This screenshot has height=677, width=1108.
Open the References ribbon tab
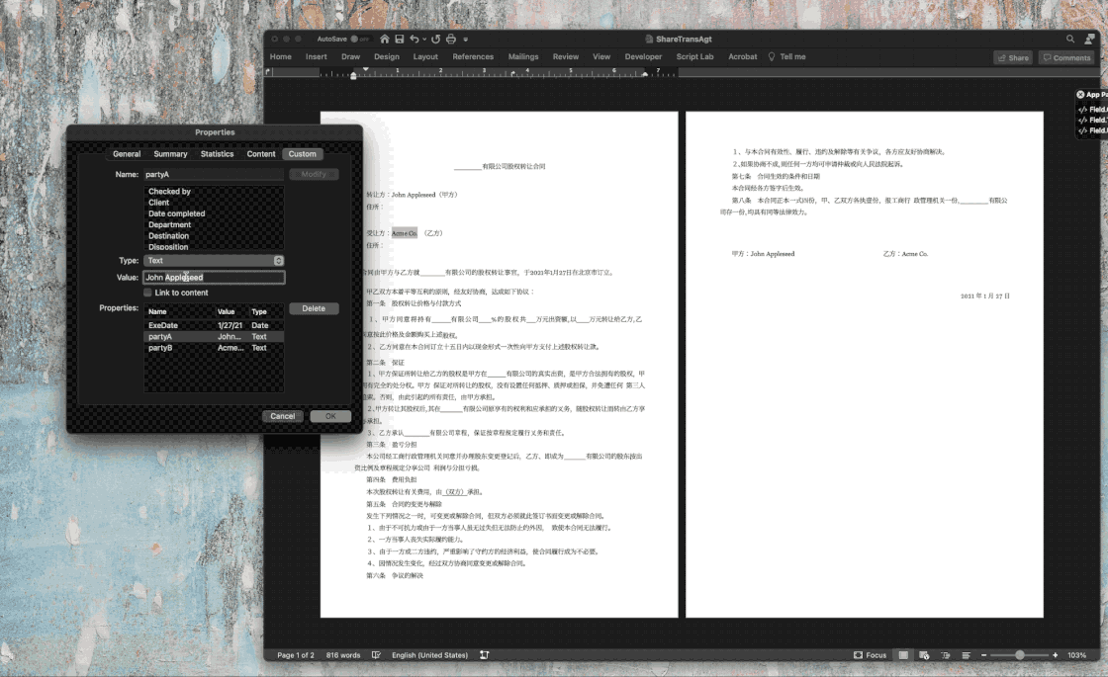(x=473, y=56)
